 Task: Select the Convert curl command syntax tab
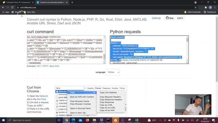pyautogui.click(x=52, y=2)
